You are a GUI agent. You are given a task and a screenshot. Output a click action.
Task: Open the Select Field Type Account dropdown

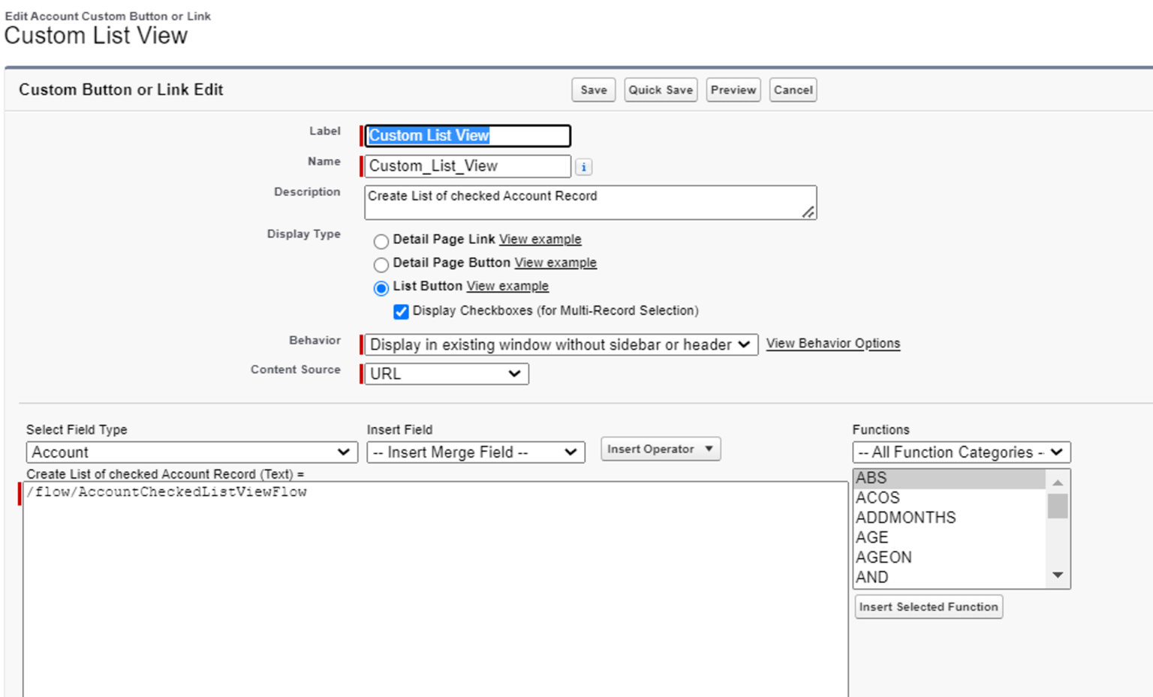click(x=191, y=452)
